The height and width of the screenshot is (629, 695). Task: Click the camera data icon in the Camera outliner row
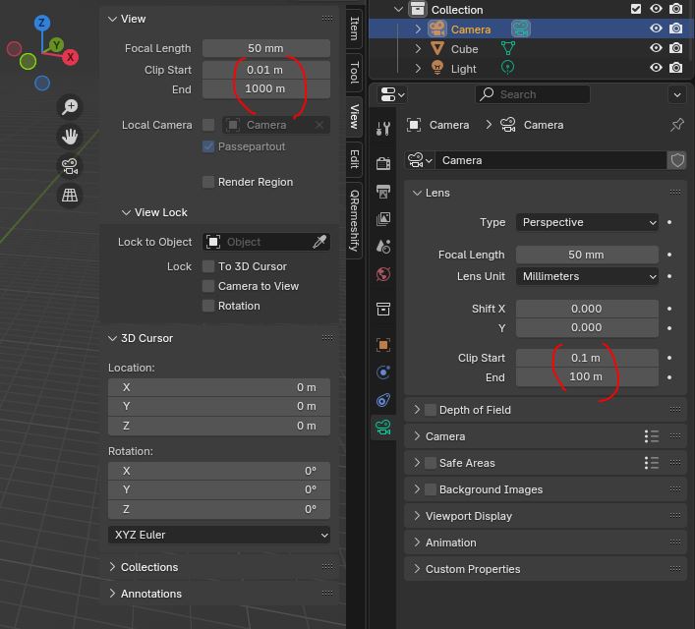[x=521, y=29]
